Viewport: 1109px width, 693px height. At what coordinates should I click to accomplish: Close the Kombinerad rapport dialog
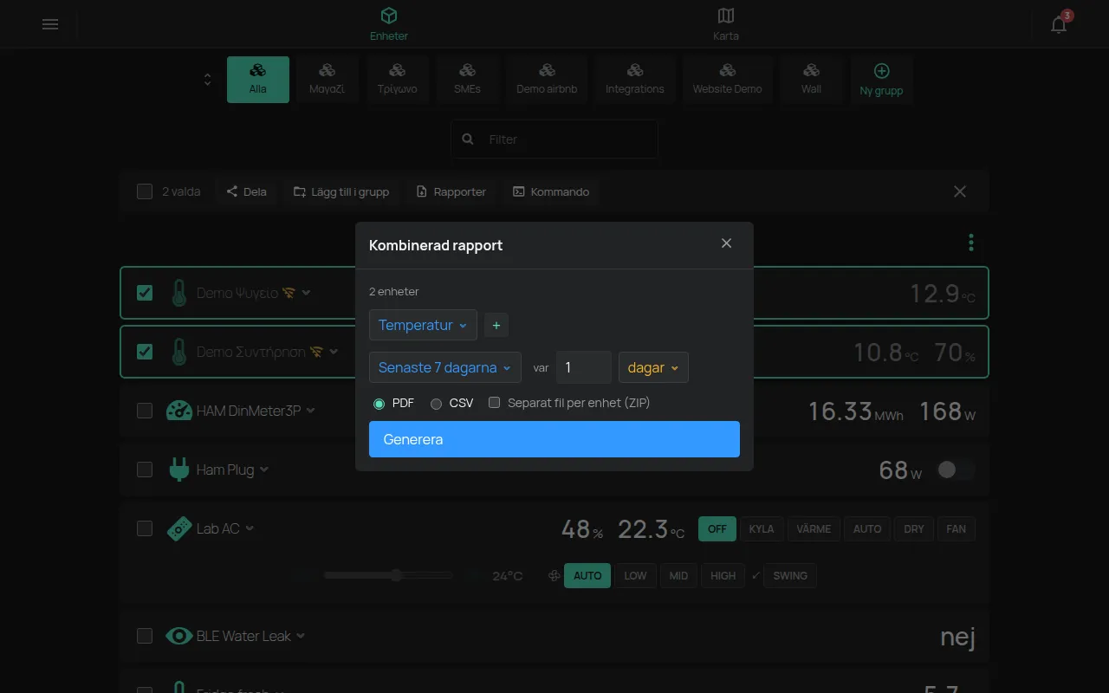click(x=726, y=243)
